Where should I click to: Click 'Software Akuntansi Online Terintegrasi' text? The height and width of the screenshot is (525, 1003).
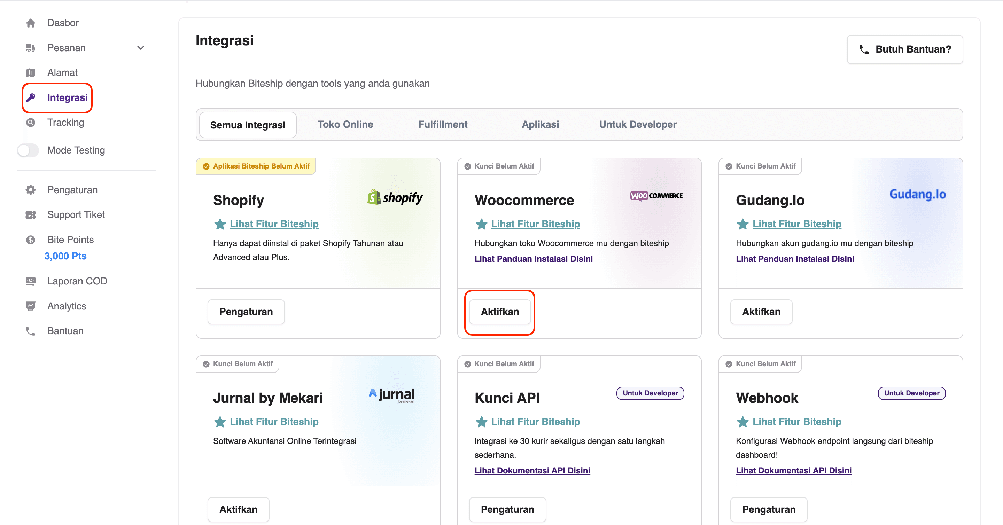[x=284, y=441]
